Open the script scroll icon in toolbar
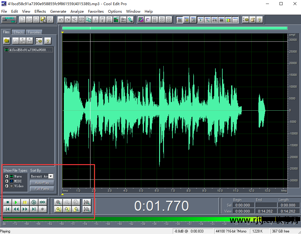 coord(253,20)
